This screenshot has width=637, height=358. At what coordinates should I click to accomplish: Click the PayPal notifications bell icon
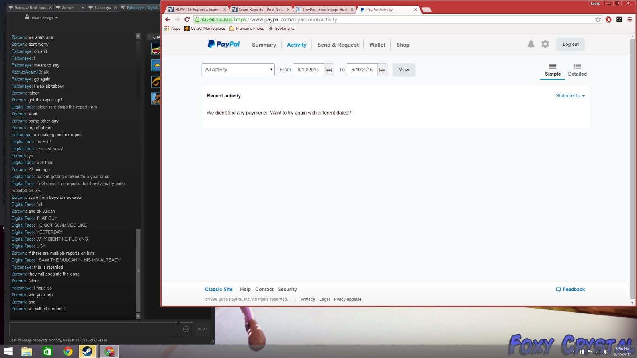pos(531,44)
